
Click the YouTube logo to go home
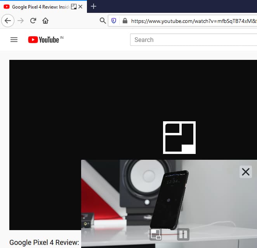[43, 40]
